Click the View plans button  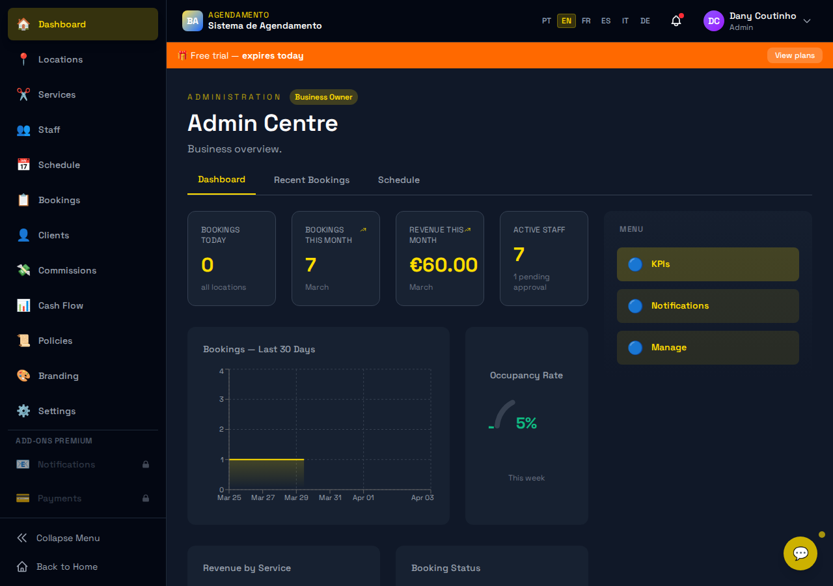[795, 55]
